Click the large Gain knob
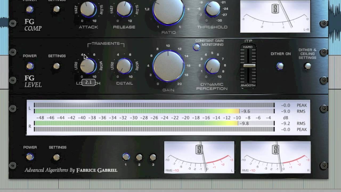341x192 pixels. 168,66
